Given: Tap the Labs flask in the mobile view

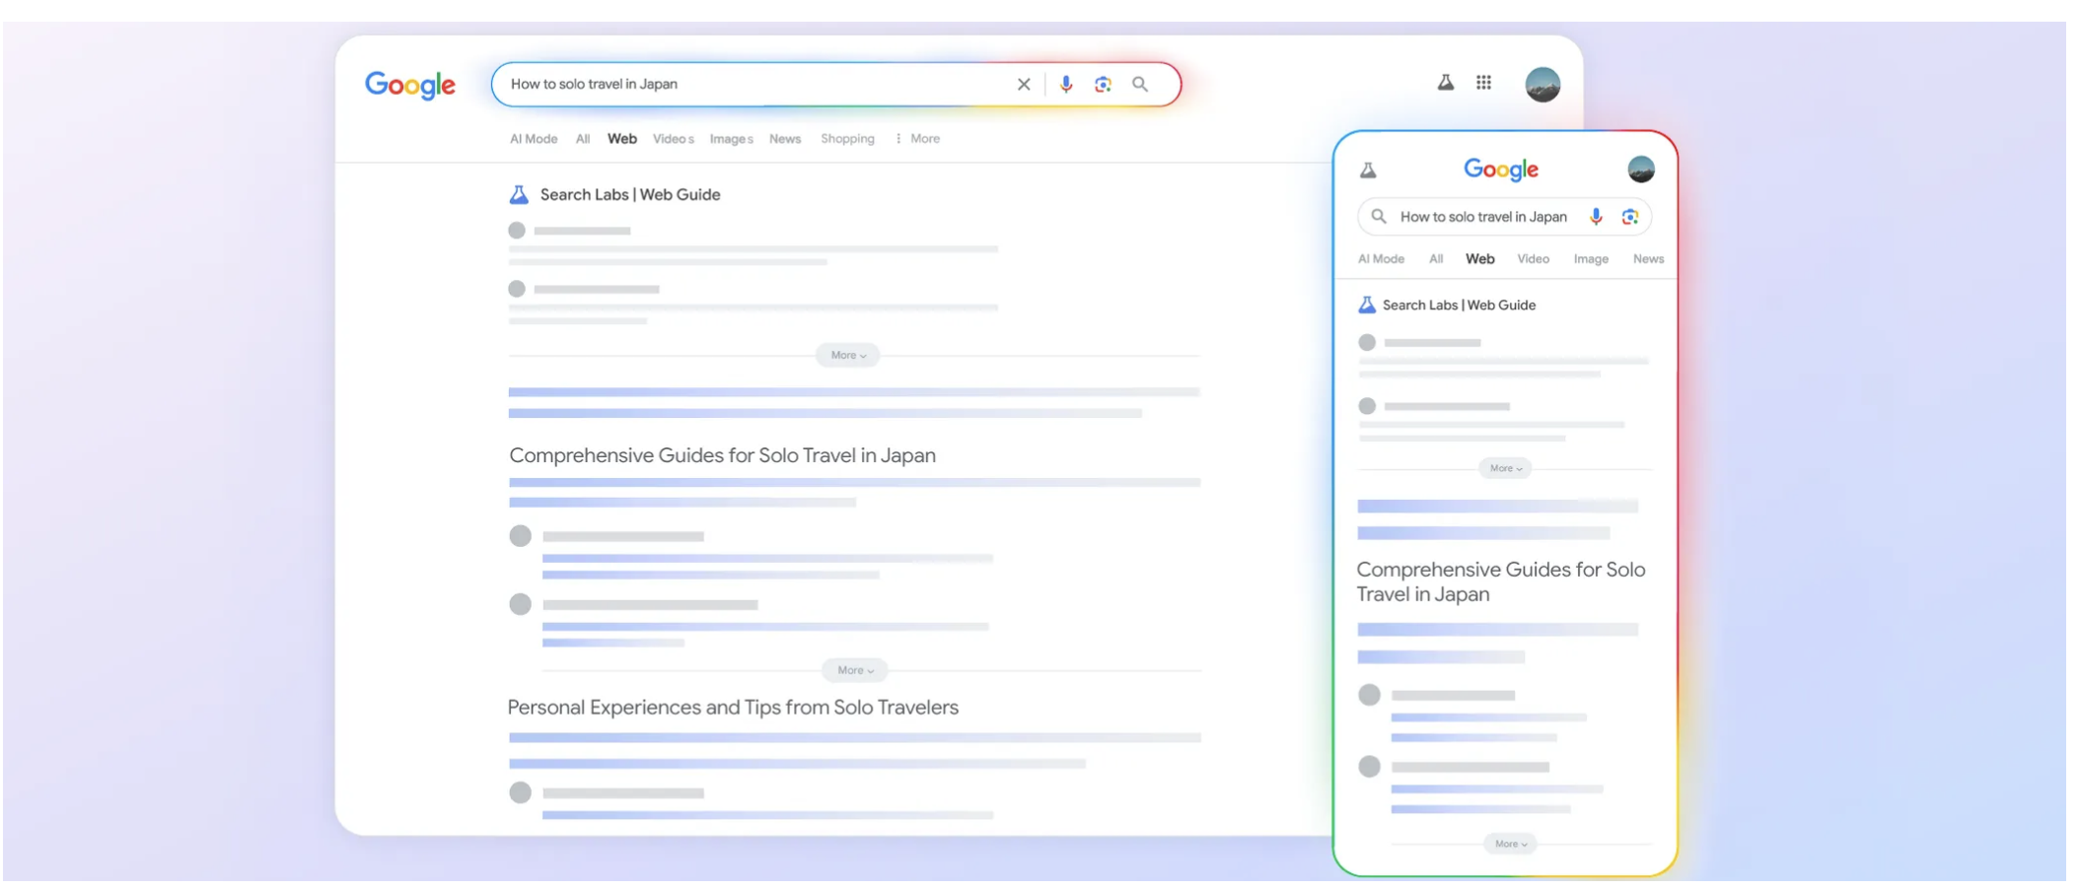Looking at the screenshot, I should 1367,169.
